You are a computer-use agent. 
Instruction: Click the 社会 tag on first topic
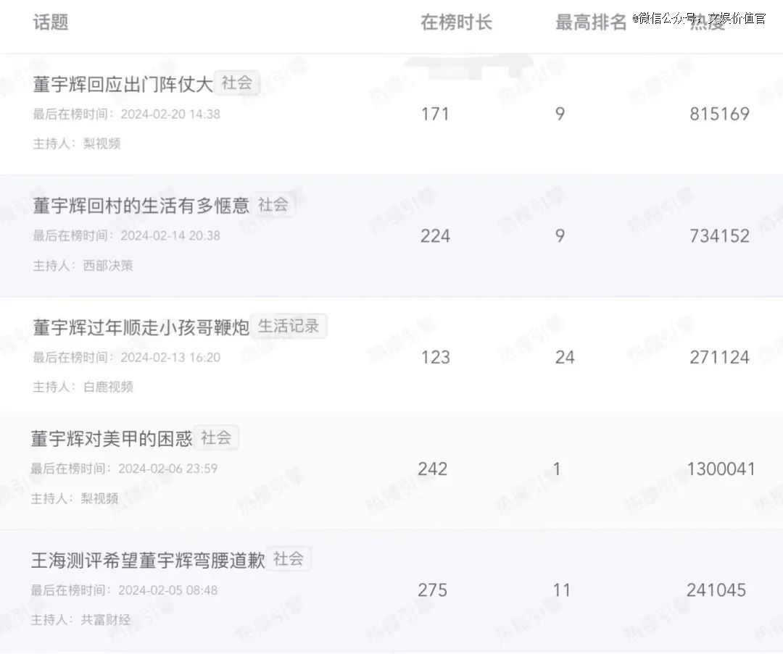236,83
